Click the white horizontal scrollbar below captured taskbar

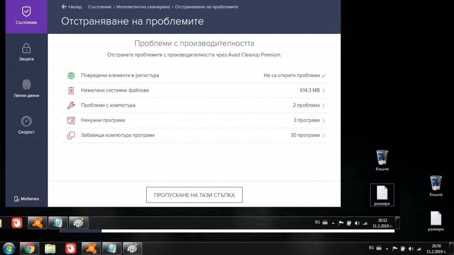point(248,231)
